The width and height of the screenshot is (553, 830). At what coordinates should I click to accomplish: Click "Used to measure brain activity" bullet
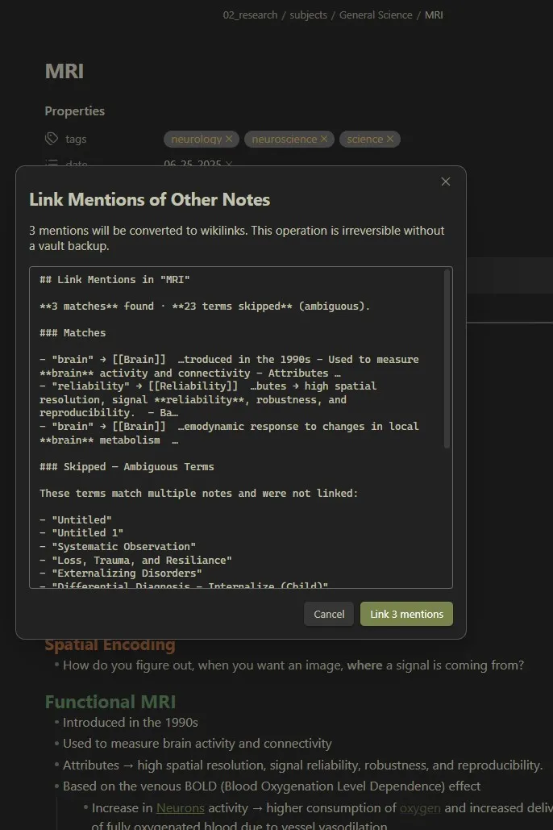197,744
